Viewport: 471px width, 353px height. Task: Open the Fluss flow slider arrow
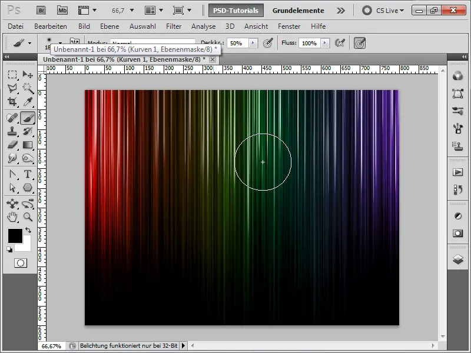point(324,43)
